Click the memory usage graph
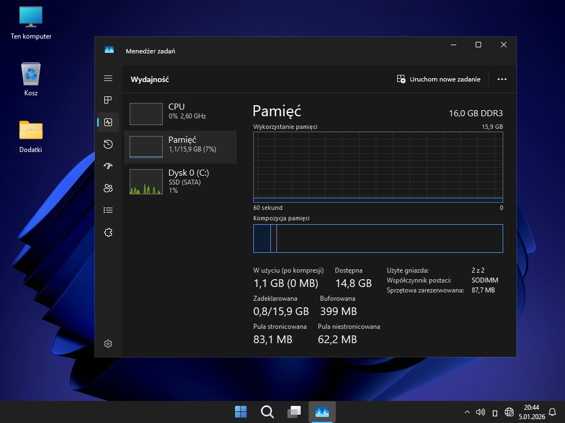 click(x=378, y=167)
